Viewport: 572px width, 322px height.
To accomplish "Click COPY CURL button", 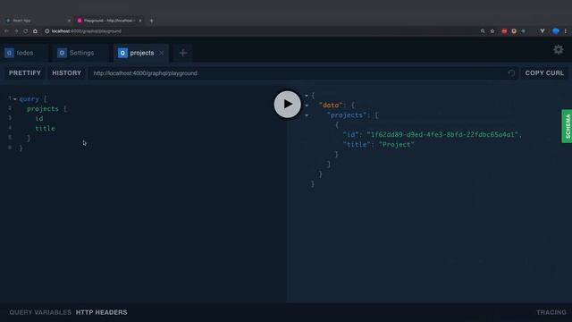I will click(x=544, y=73).
